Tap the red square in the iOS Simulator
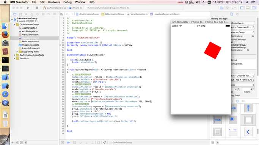This screenshot has height=145, width=259. tap(213, 50)
